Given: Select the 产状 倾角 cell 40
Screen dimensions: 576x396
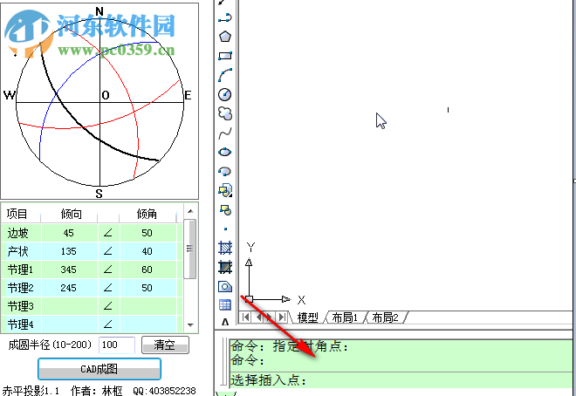Looking at the screenshot, I should coord(147,251).
